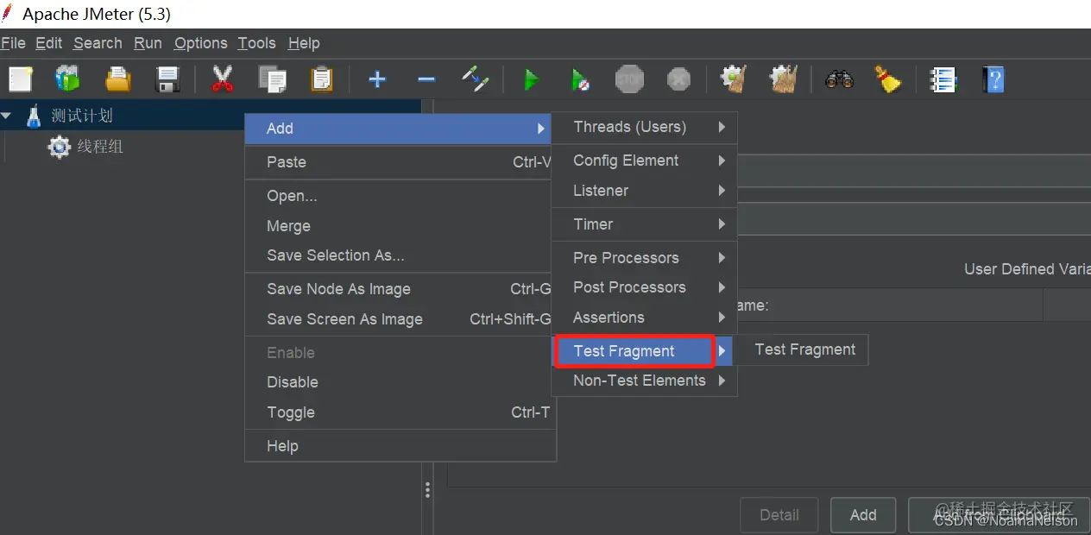
Task: Select the 线程组 tree label
Action: click(x=100, y=147)
